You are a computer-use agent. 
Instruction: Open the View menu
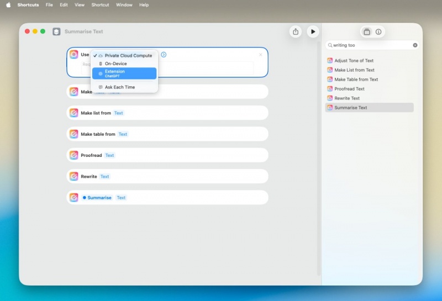click(x=80, y=5)
